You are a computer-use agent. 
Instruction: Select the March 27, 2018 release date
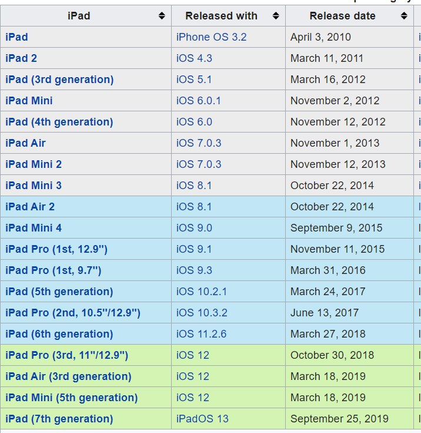coord(328,334)
